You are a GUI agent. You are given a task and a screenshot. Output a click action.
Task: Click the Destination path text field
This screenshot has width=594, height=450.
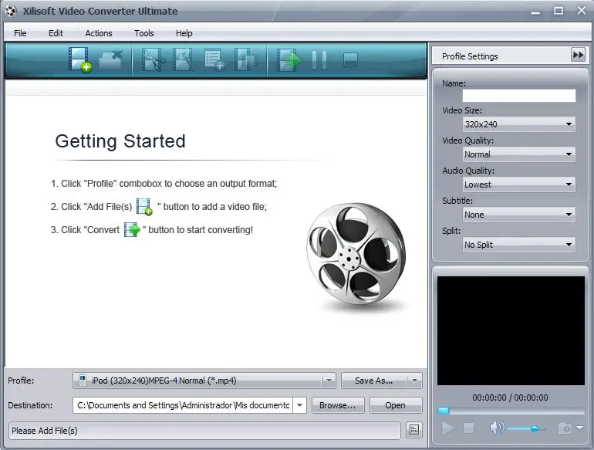[x=183, y=405]
